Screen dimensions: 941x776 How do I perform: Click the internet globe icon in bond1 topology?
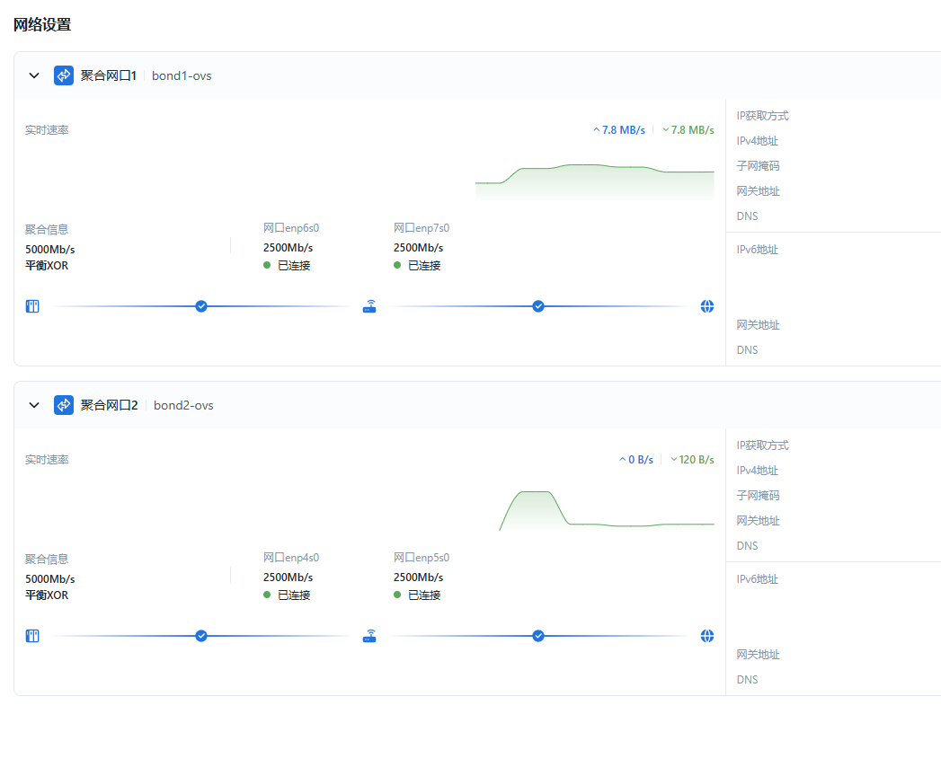coord(707,306)
